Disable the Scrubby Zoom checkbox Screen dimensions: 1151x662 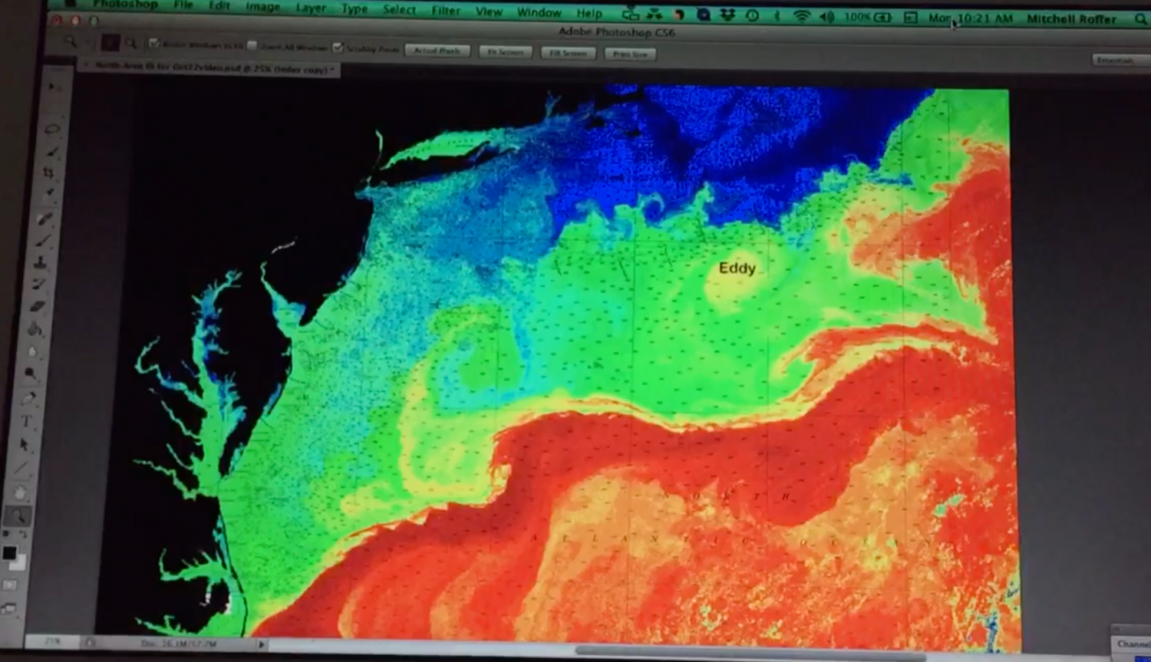[x=338, y=48]
